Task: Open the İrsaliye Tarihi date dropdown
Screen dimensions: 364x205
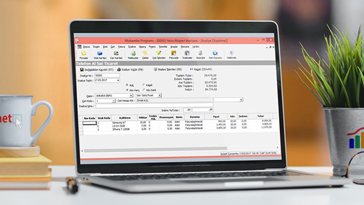Action: [x=118, y=80]
